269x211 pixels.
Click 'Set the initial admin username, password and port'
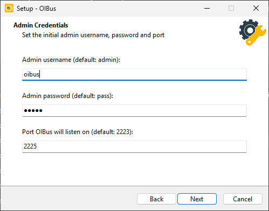coord(93,35)
